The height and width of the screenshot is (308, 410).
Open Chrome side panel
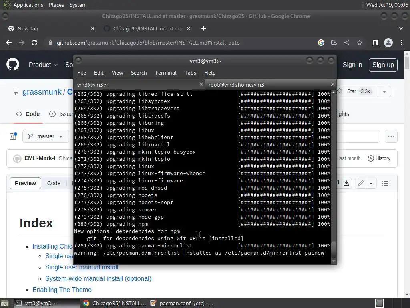[x=376, y=43]
